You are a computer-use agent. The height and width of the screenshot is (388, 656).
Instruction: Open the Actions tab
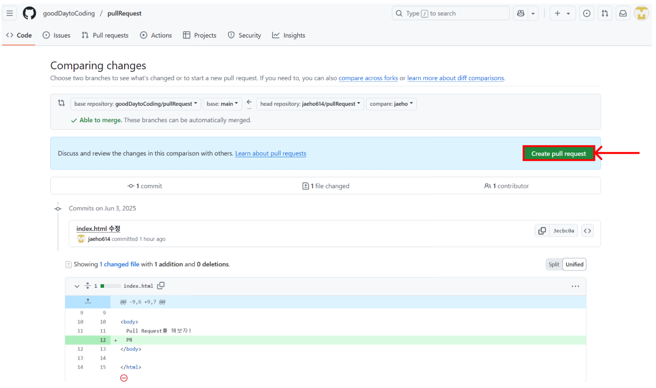pos(156,35)
